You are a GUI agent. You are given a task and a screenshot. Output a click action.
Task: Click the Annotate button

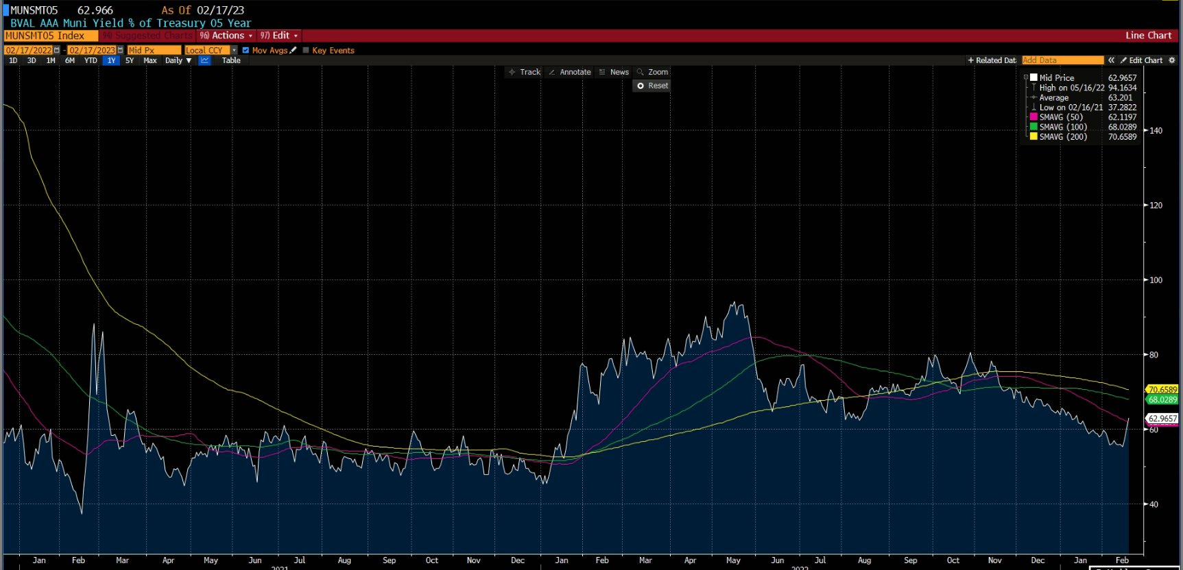pos(569,72)
